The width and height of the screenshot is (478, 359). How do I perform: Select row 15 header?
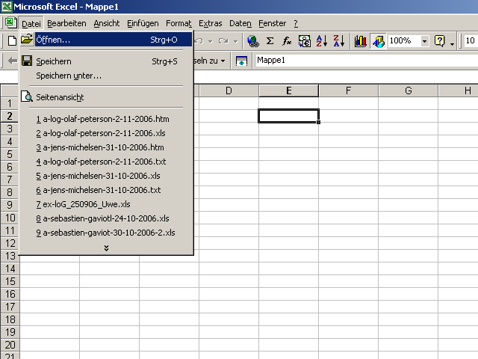click(x=10, y=281)
